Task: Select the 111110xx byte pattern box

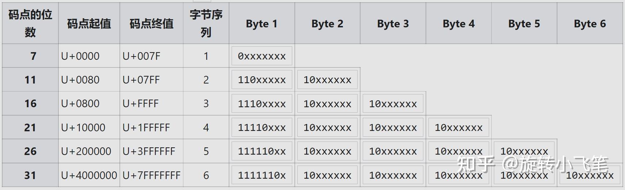Action: [262, 151]
